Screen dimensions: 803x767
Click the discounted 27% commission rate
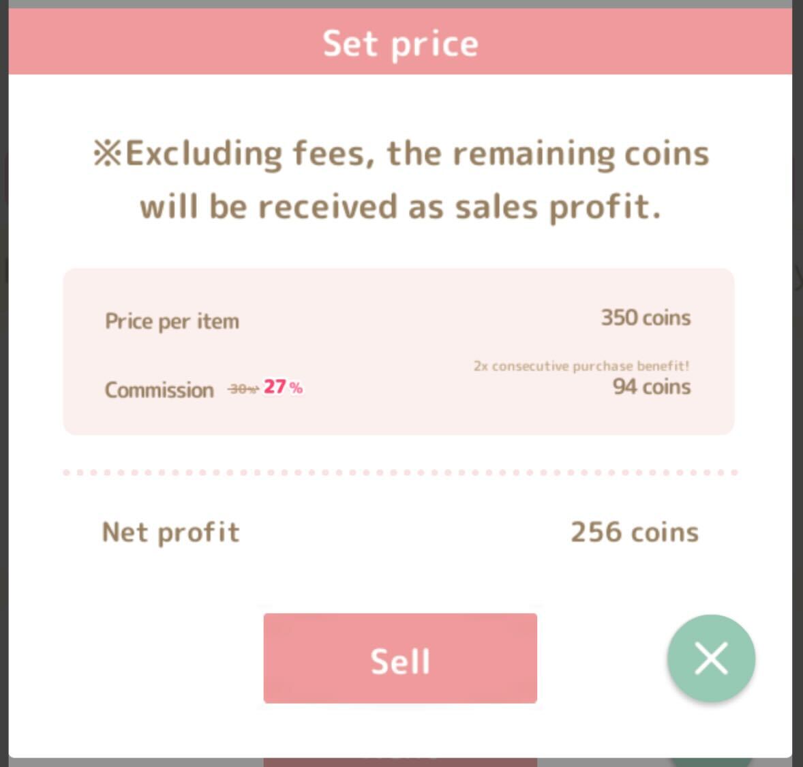(283, 387)
